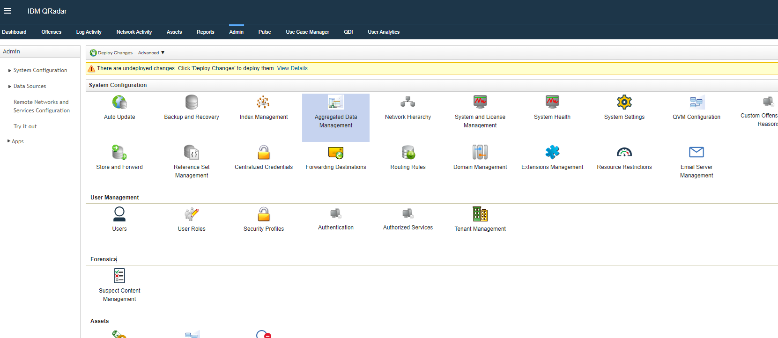Open the Advanced dropdown menu
Screen dimensions: 778x338
151,53
